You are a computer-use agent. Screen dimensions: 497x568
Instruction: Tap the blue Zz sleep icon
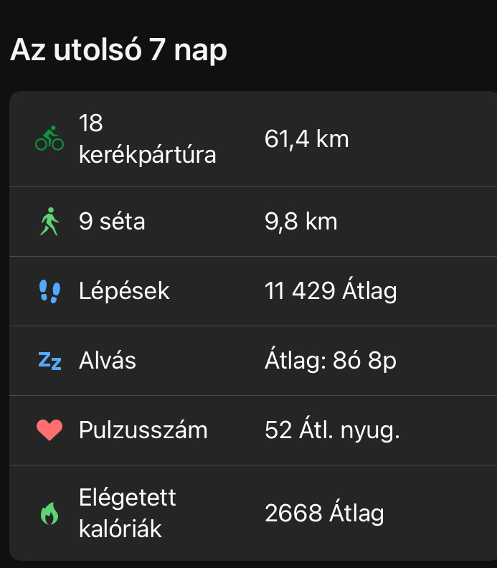[49, 361]
